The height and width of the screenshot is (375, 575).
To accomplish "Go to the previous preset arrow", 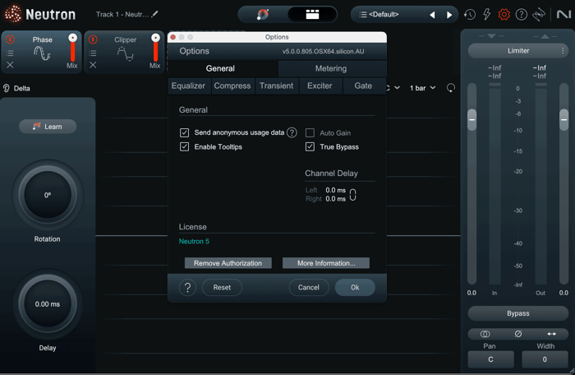I will point(432,15).
